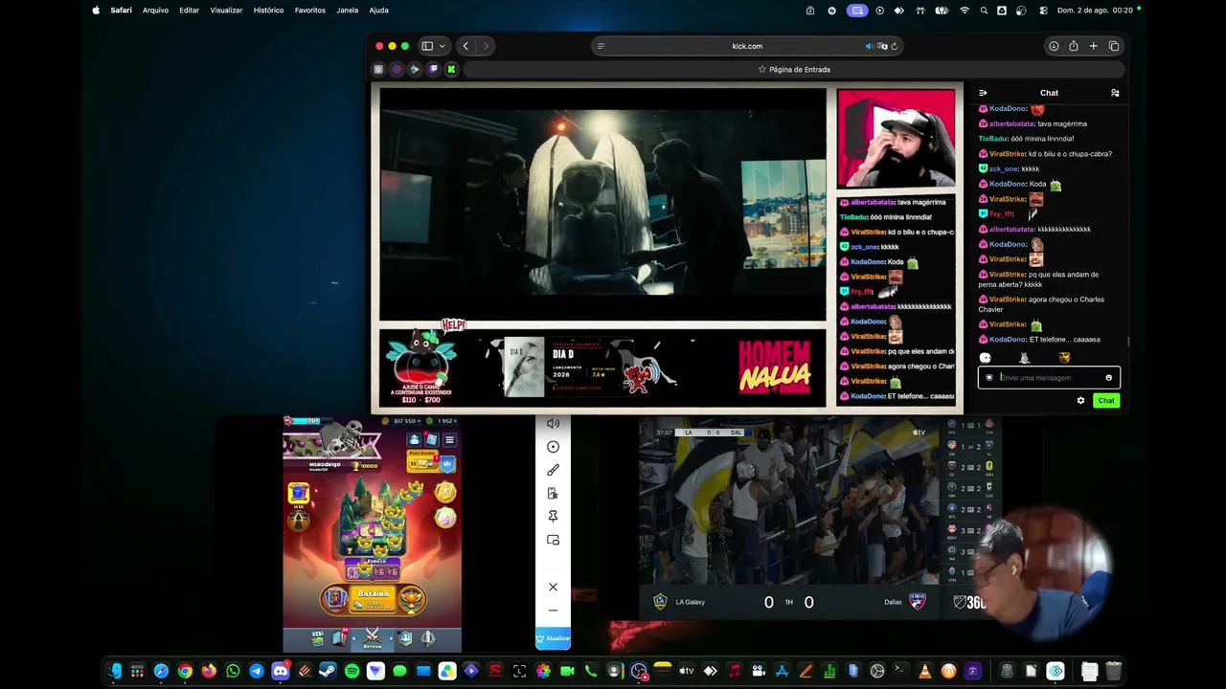Image resolution: width=1226 pixels, height=689 pixels.
Task: Open Discord from the Dock
Action: (x=281, y=671)
